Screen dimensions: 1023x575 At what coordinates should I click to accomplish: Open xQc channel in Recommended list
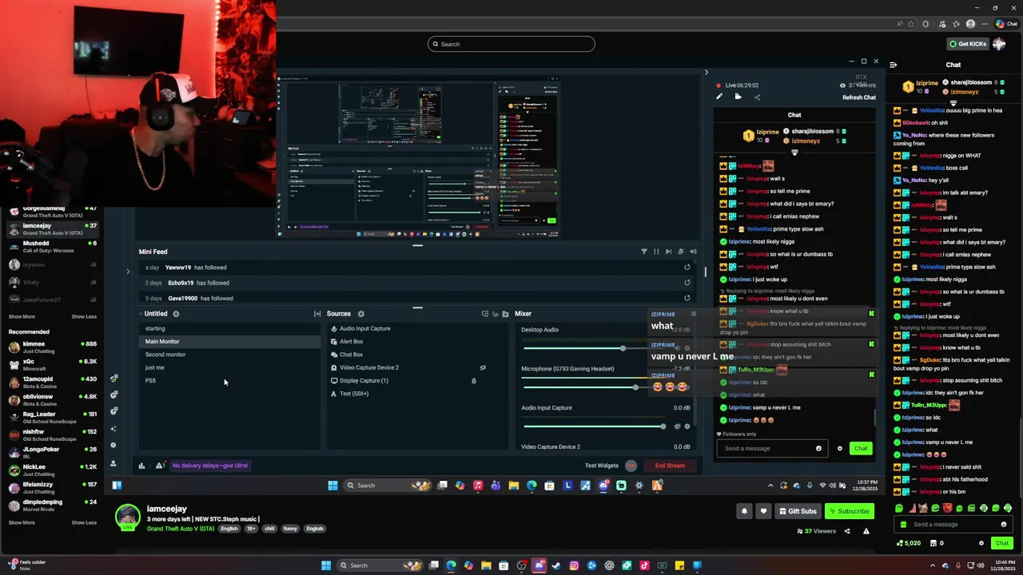click(x=53, y=364)
